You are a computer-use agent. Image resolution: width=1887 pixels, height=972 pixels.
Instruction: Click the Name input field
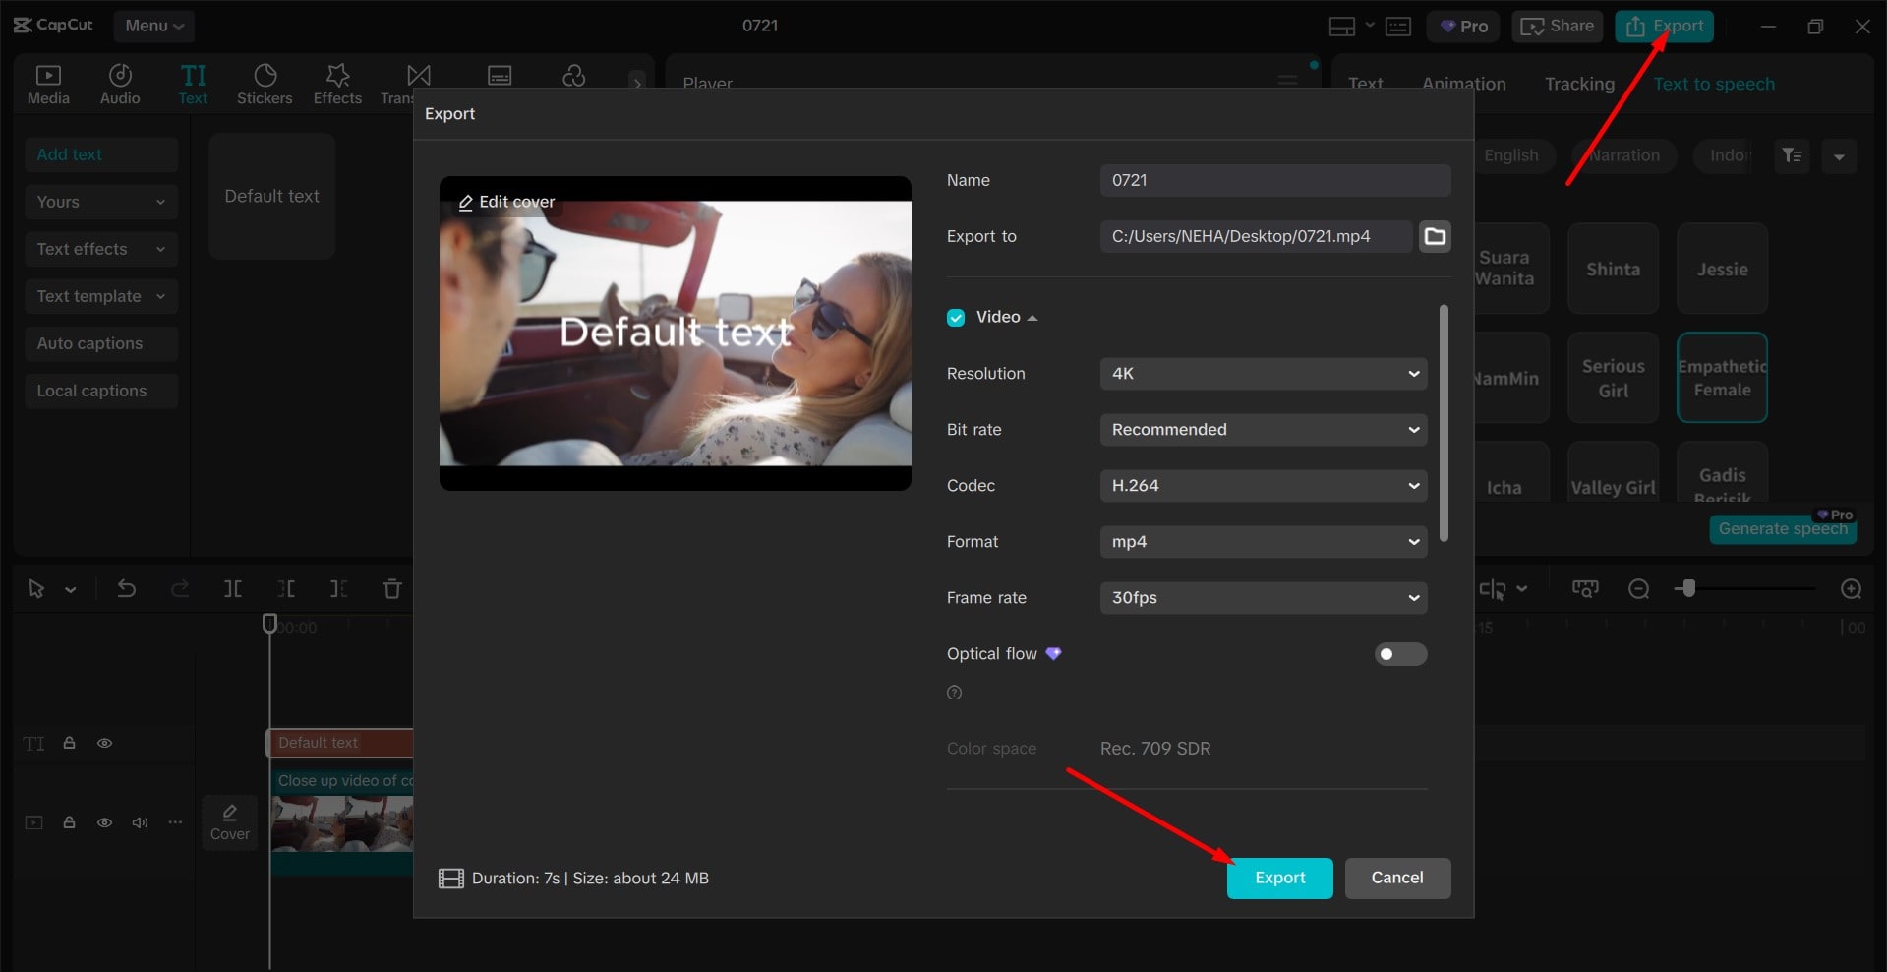pos(1275,180)
